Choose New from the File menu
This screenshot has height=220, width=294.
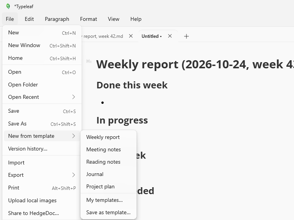point(42,32)
